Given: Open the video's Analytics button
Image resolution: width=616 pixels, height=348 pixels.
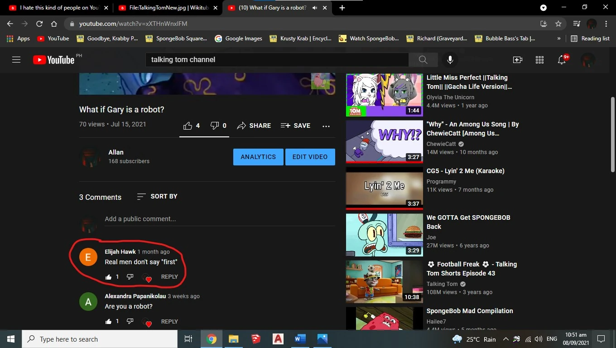Looking at the screenshot, I should coord(258,157).
